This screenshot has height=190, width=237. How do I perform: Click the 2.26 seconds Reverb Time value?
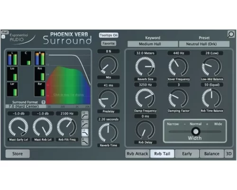point(109,119)
